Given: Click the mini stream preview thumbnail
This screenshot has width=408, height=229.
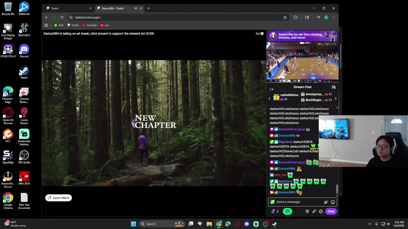Looking at the screenshot, I should 302,62.
